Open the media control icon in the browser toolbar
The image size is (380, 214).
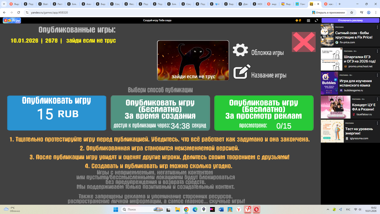click(x=362, y=12)
